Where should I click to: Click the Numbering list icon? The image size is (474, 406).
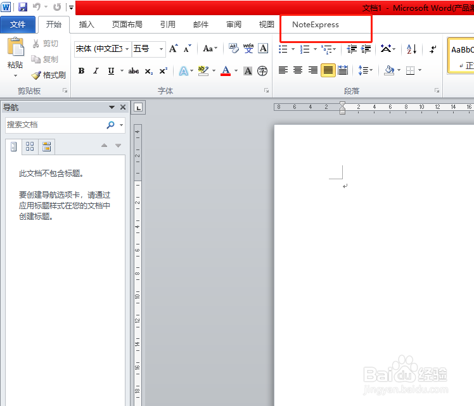[305, 49]
